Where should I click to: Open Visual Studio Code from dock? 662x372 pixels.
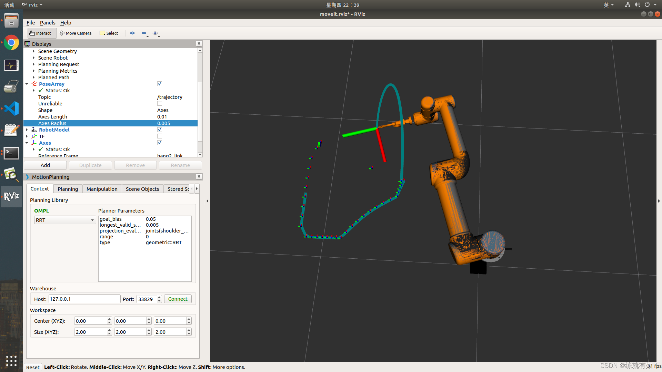11,108
